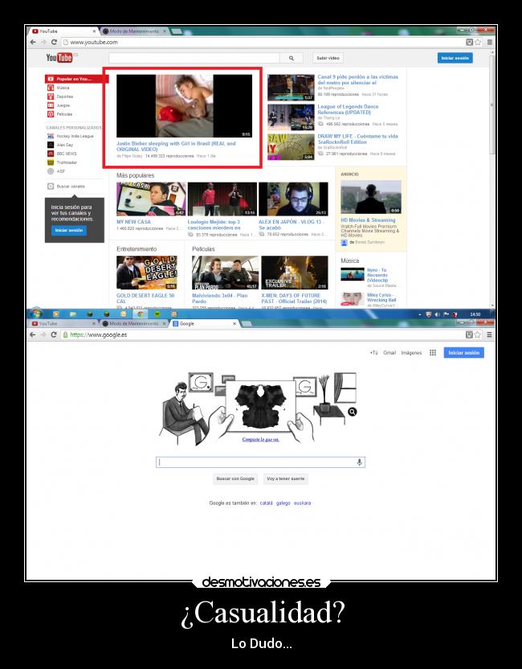
Task: Click the YouTube logo
Action: 59,58
